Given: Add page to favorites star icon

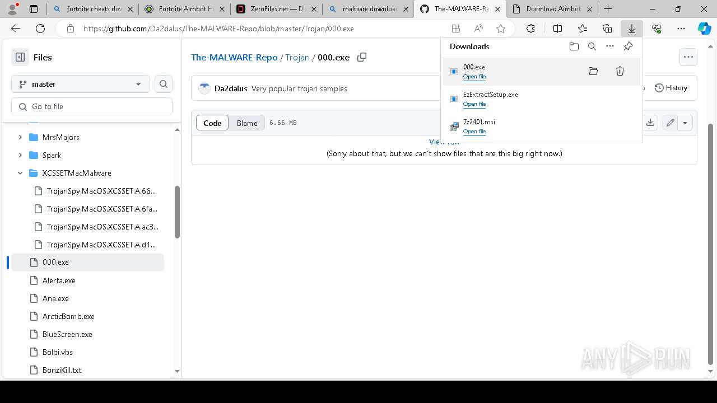Looking at the screenshot, I should [x=501, y=29].
